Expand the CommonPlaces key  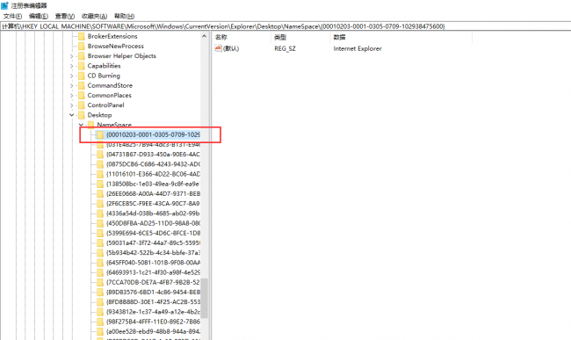point(72,96)
